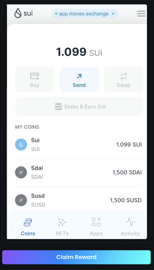This screenshot has width=154, height=270.
Task: Click the Stake & Earn SUI button
Action: (x=79, y=107)
